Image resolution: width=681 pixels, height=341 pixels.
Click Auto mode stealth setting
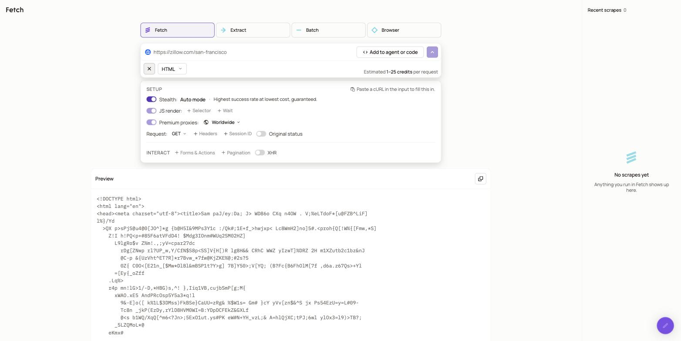coord(193,100)
